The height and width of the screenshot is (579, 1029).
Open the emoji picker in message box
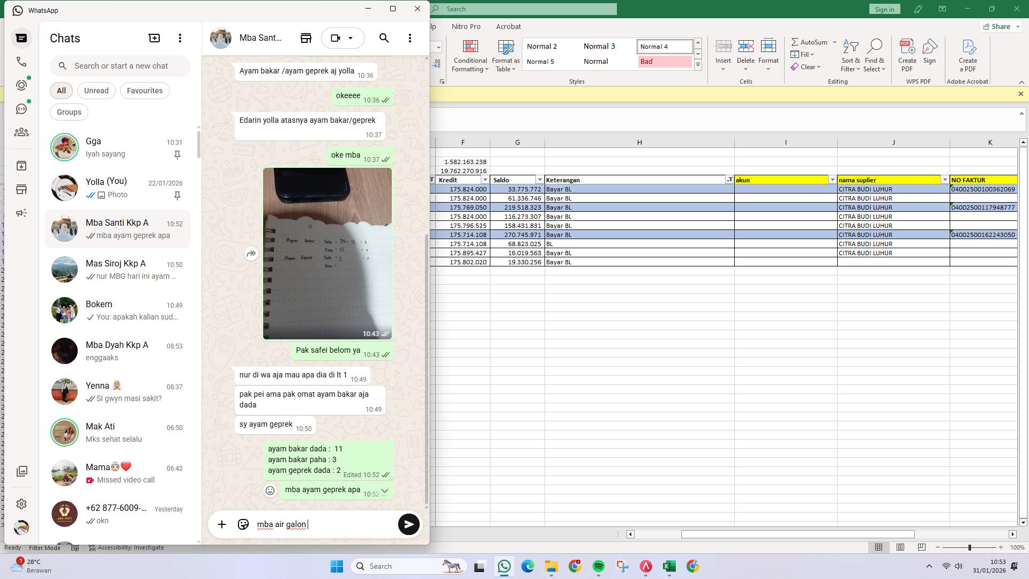click(x=243, y=524)
